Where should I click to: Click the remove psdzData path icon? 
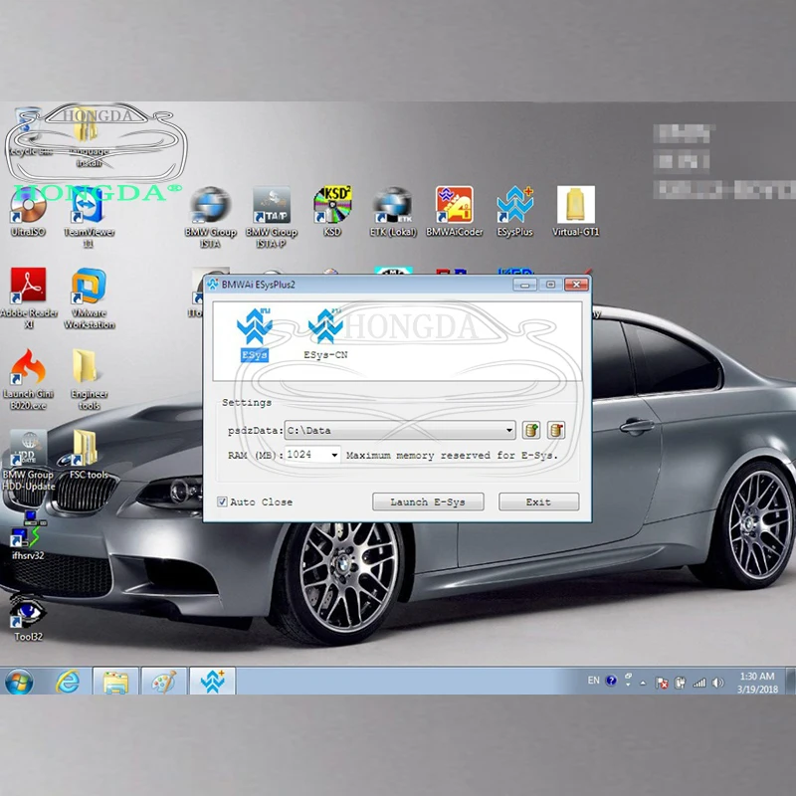pyautogui.click(x=556, y=430)
